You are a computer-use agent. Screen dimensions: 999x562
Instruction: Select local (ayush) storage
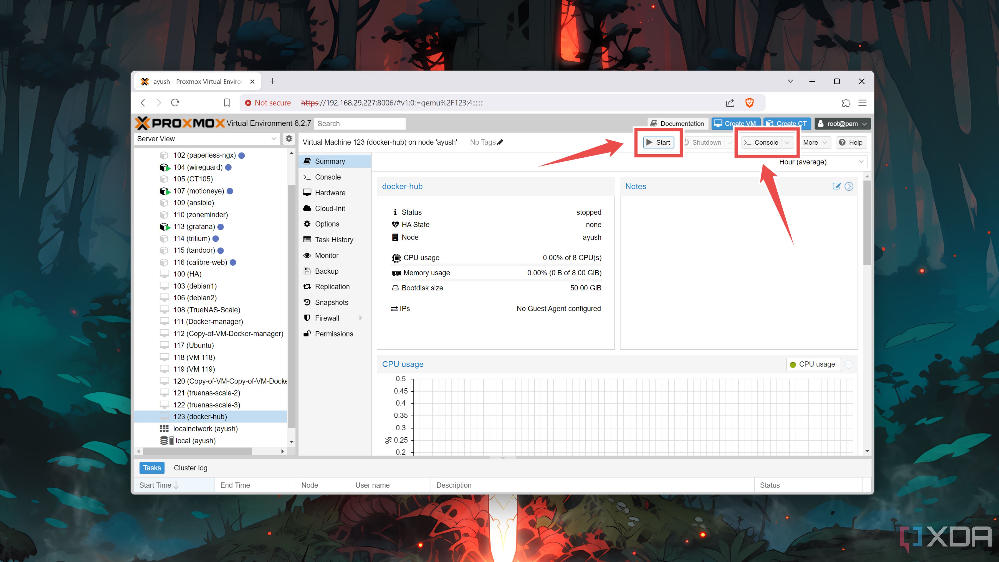point(195,440)
